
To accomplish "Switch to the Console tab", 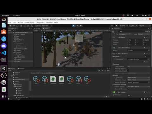I will [21, 69].
